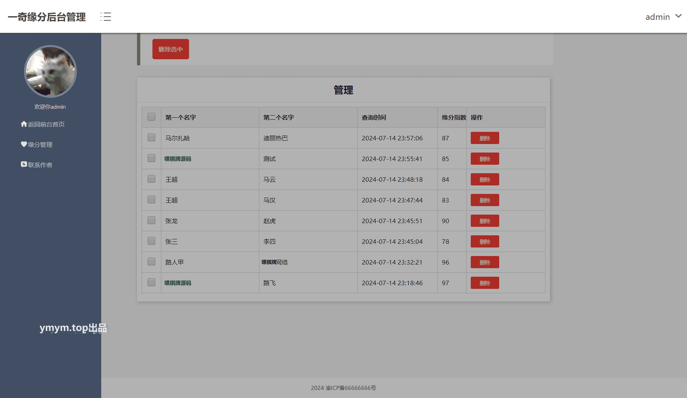
Task: Delete the 马尔扎哈 record
Action: coord(485,138)
